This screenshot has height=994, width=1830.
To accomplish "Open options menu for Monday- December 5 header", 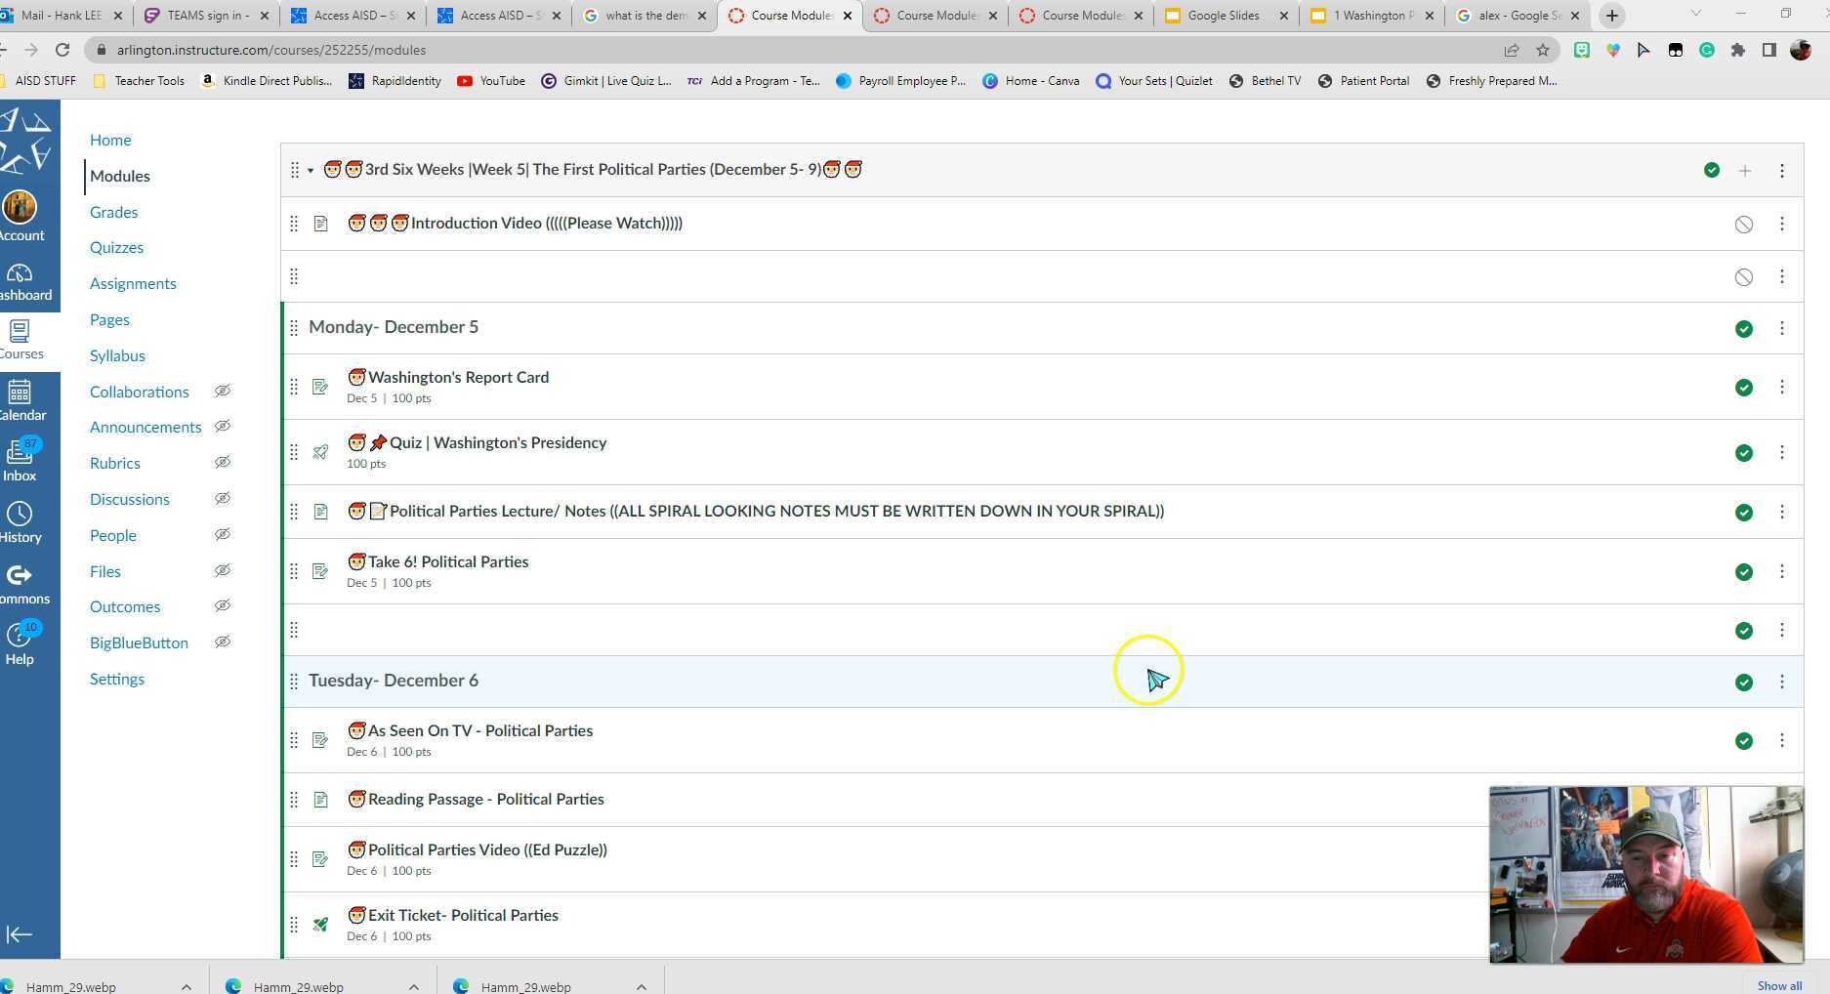I will [x=1781, y=329].
